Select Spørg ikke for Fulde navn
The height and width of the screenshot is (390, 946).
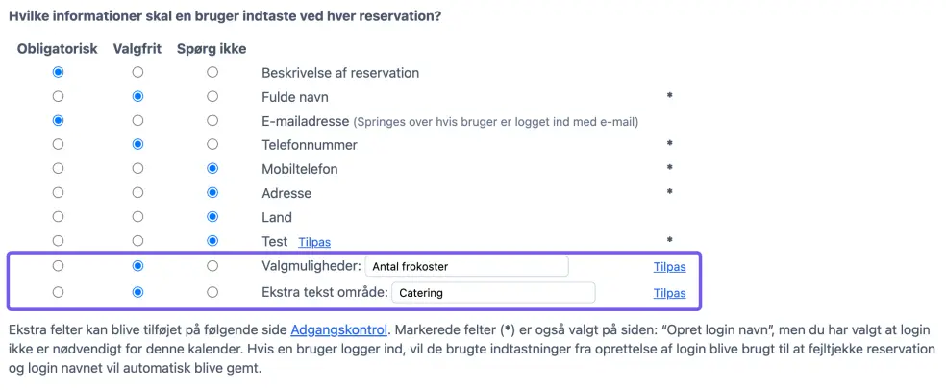pyautogui.click(x=212, y=97)
